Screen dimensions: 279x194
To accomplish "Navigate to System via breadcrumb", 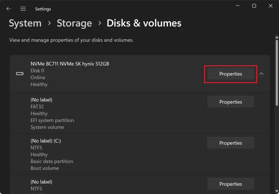I will [25, 23].
